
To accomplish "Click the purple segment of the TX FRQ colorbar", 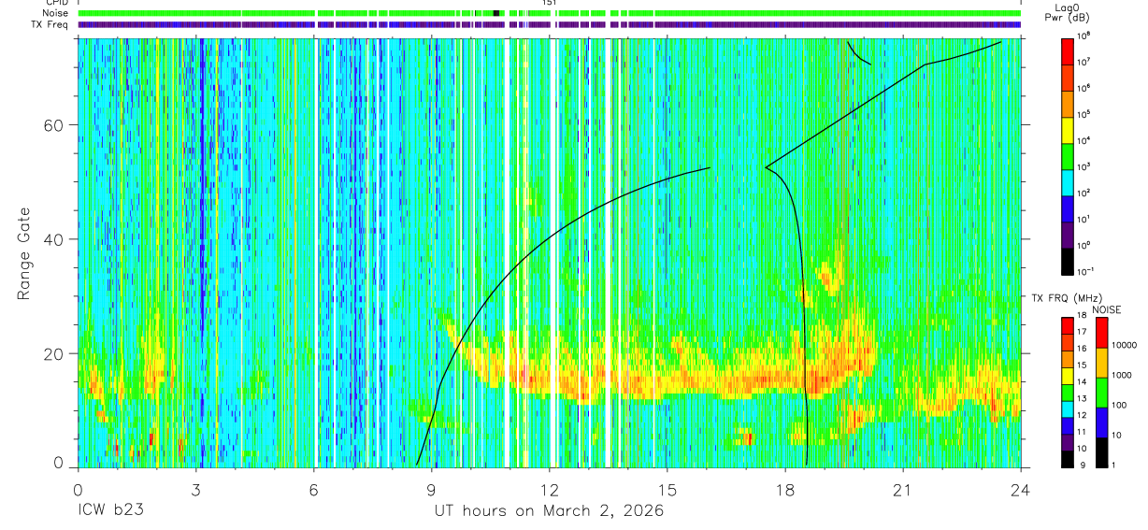I will pos(1068,441).
